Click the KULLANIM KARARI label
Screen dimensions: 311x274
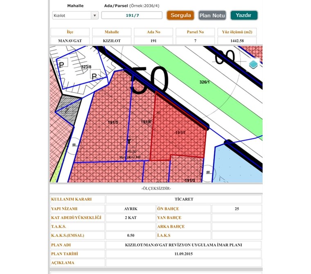71,199
